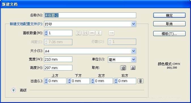Click the 取消 button
The image size is (191, 103).
coord(169,24)
